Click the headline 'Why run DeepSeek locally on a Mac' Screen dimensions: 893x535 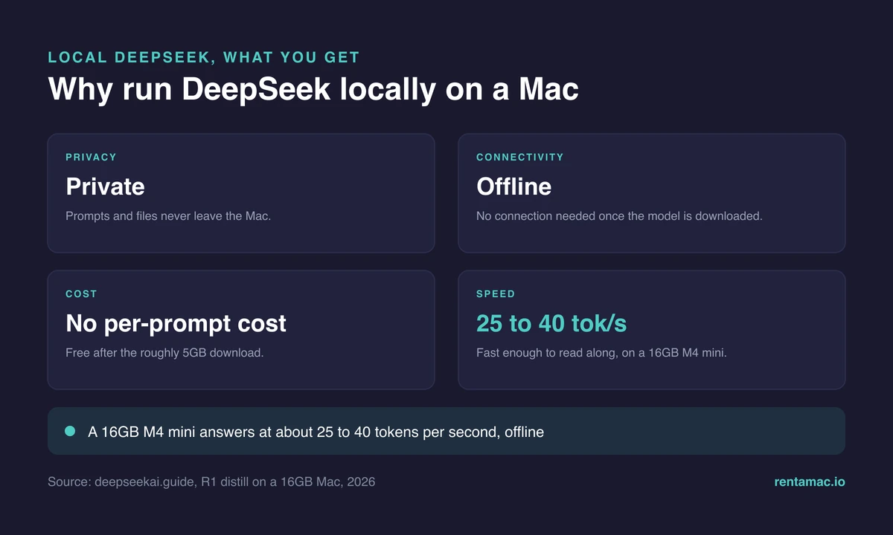313,90
